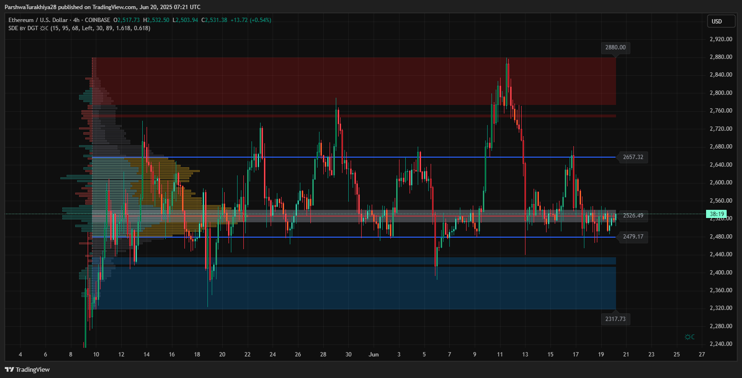The image size is (742, 378).
Task: Click the large blue demand zone at bottom
Action: 354,287
